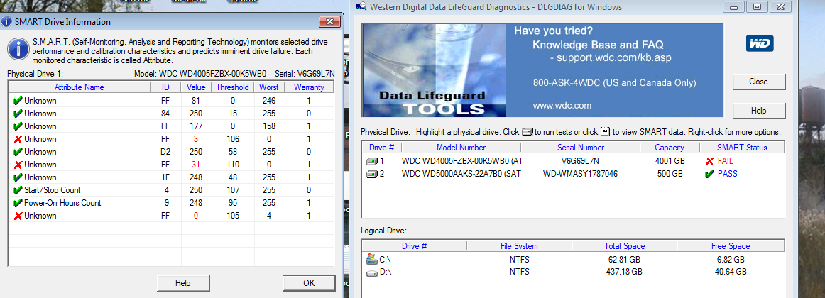Viewport: 825px width, 298px height.
Task: Click serial number WD-WMASY1787046
Action: click(580, 173)
